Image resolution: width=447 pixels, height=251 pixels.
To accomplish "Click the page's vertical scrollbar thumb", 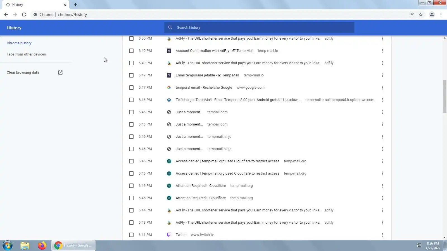I will (x=444, y=96).
